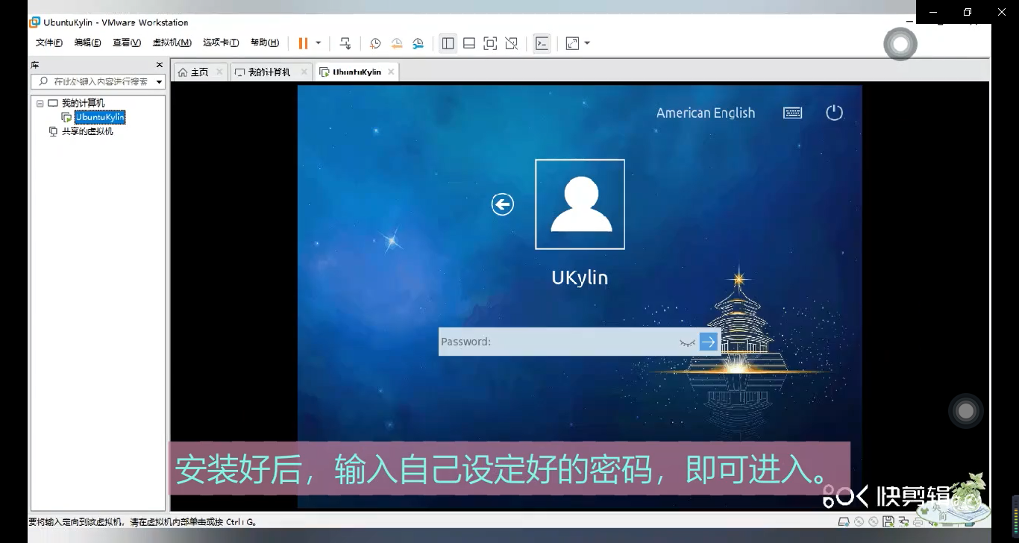Image resolution: width=1019 pixels, height=543 pixels.
Task: Toggle the console view button
Action: (542, 43)
